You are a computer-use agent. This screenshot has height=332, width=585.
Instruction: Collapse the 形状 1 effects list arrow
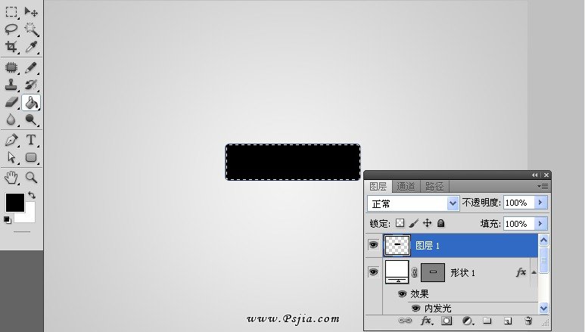tap(534, 272)
